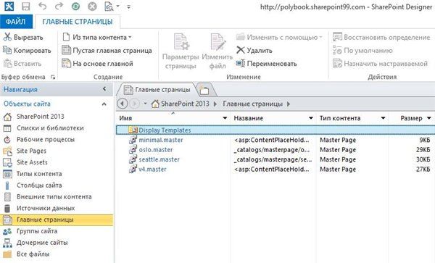Click the Undo arrow icon

click(43, 6)
